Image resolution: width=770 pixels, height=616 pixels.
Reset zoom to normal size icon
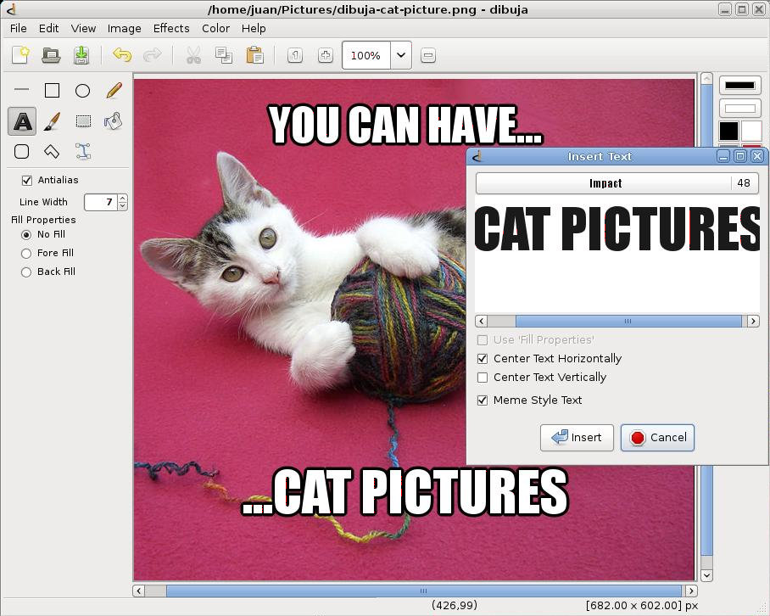pyautogui.click(x=294, y=55)
